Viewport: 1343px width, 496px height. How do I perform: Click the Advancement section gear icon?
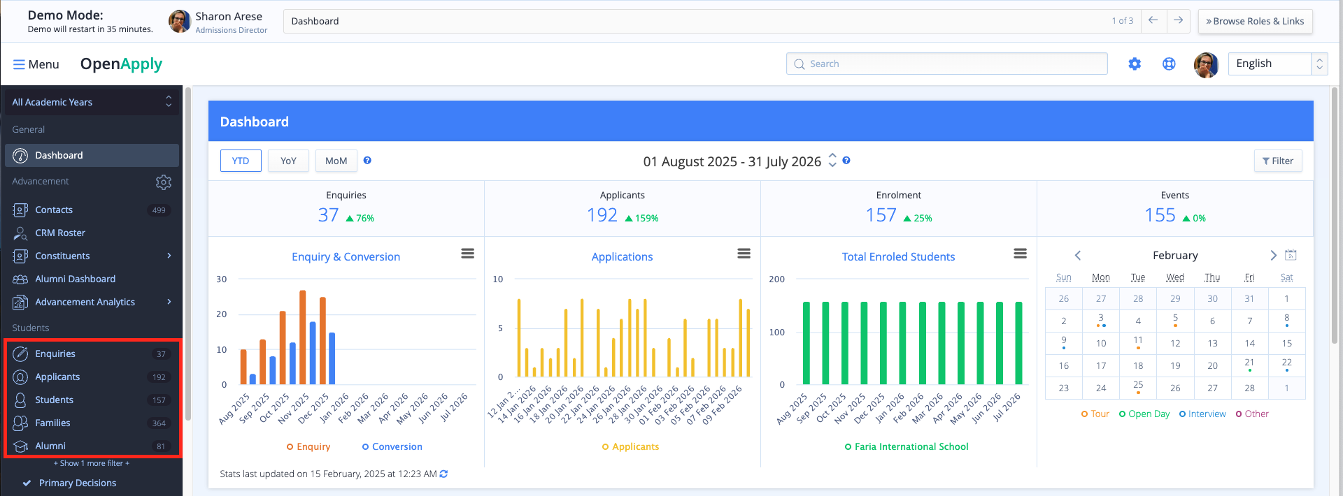point(164,182)
